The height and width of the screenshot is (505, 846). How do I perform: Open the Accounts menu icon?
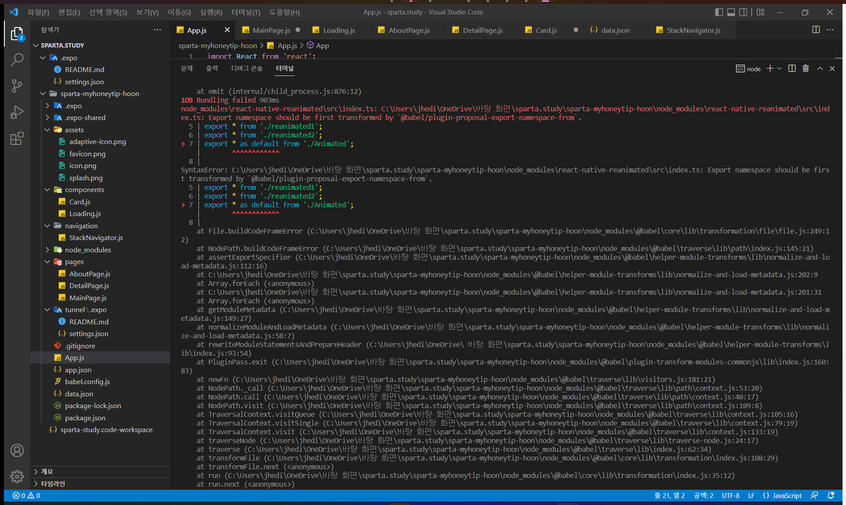pos(17,450)
